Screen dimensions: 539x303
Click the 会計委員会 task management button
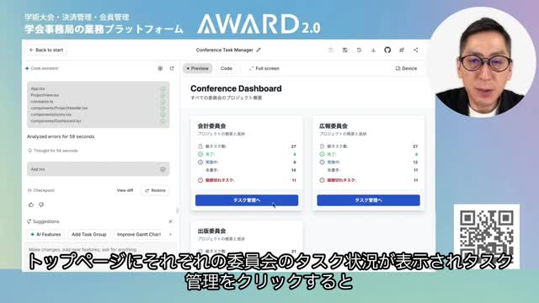click(x=247, y=200)
